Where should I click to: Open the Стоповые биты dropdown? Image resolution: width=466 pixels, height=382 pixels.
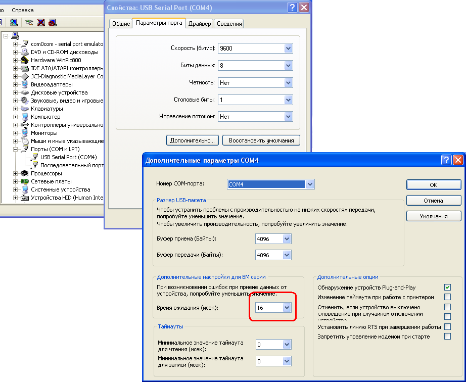288,100
